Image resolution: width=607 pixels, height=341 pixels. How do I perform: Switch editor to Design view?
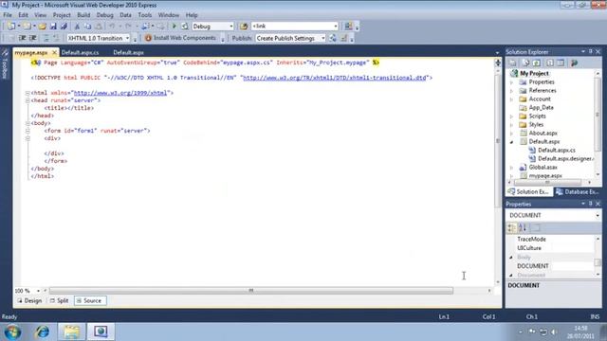pos(29,300)
